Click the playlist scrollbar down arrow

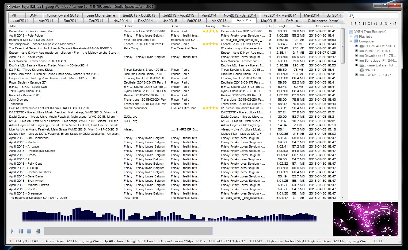[x=343, y=197]
